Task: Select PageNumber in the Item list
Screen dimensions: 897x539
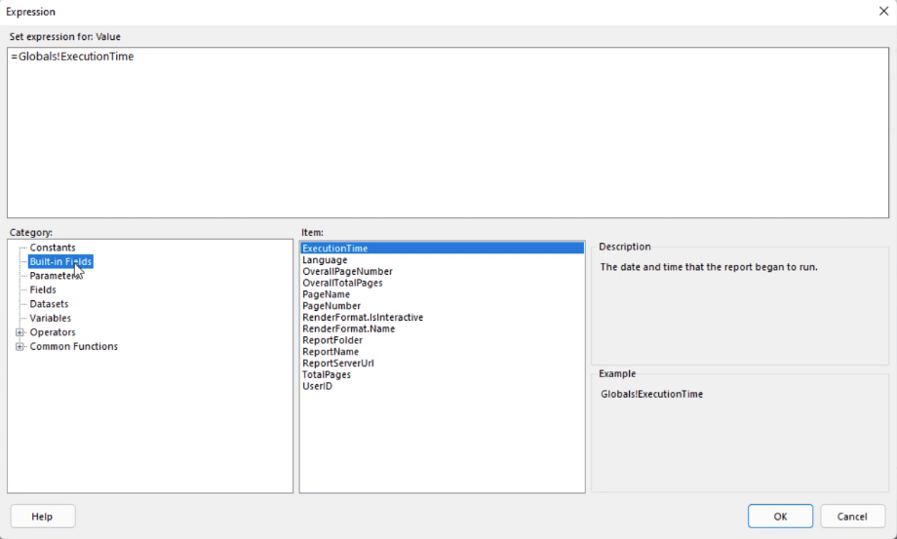Action: pos(331,306)
